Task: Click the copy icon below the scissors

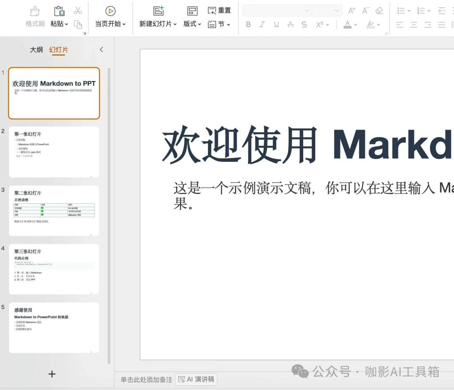Action: [78, 24]
